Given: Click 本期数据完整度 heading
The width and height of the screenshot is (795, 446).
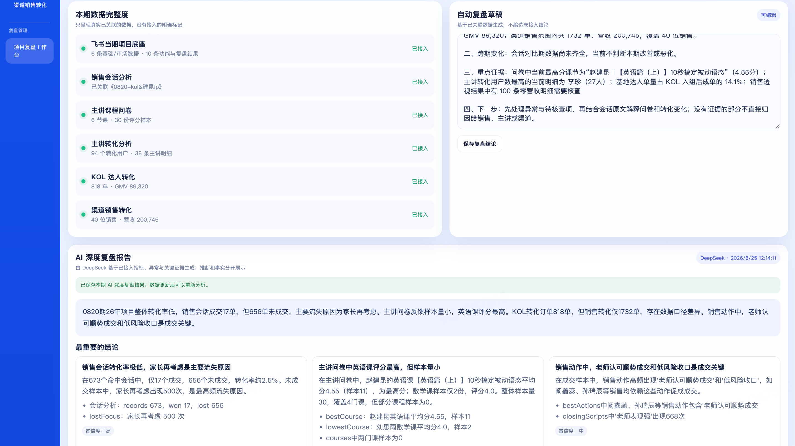Looking at the screenshot, I should [x=102, y=14].
